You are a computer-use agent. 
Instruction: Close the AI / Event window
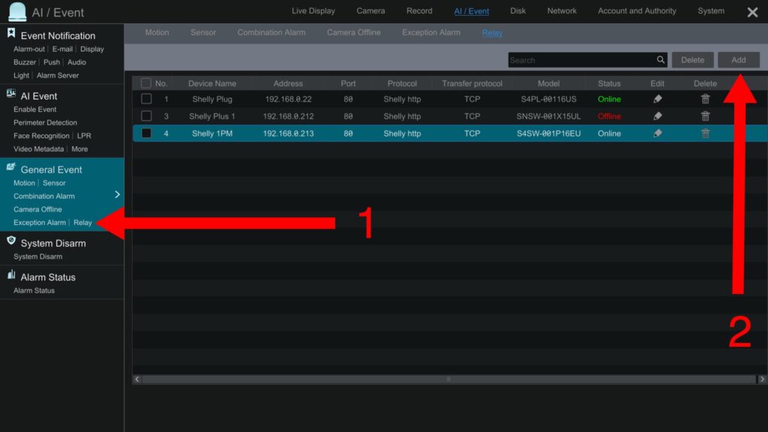tap(752, 12)
